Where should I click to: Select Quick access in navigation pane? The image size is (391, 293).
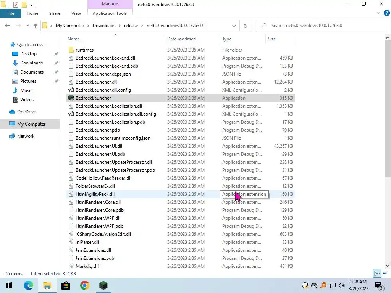(x=30, y=45)
